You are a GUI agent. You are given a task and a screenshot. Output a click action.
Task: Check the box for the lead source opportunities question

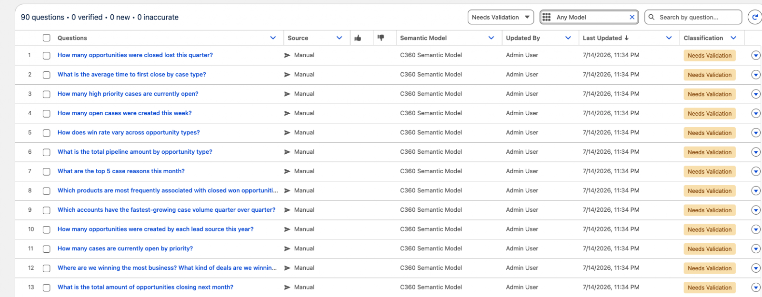click(x=46, y=229)
